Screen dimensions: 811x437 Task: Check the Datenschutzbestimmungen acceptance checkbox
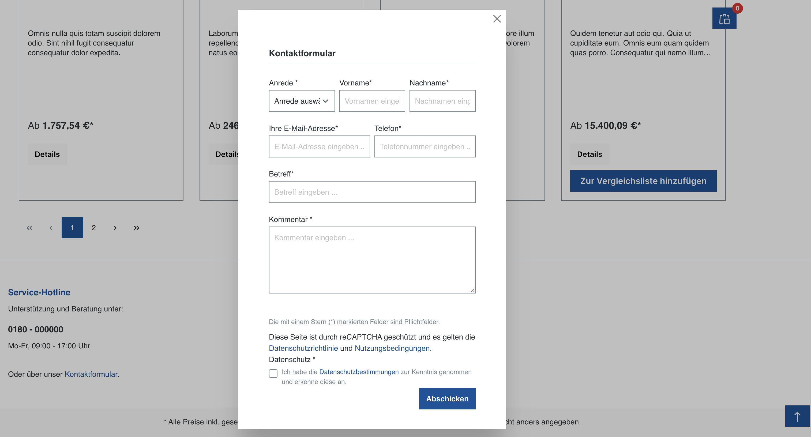pos(273,373)
